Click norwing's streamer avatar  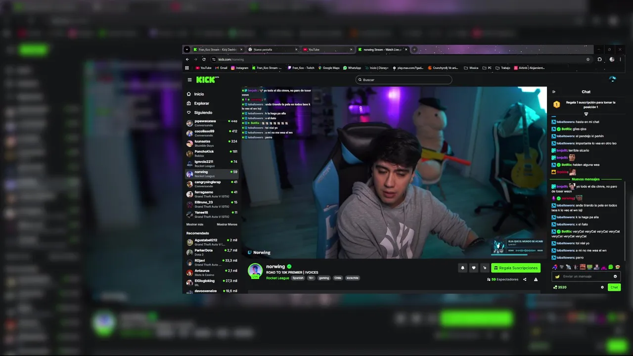[255, 270]
